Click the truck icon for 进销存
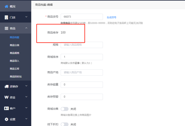185x126 pixels. pyautogui.click(x=7, y=86)
